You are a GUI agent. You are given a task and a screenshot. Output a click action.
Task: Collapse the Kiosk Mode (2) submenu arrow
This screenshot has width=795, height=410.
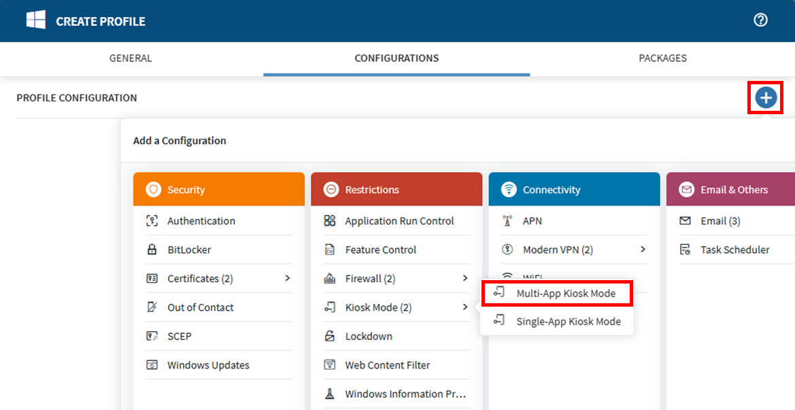(465, 307)
